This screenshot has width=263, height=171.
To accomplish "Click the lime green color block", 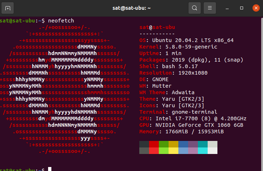I will click(164, 151).
